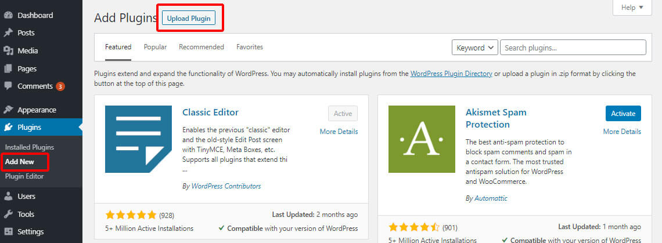Click the Plugins plug icon
Image resolution: width=662 pixels, height=243 pixels.
click(x=8, y=127)
